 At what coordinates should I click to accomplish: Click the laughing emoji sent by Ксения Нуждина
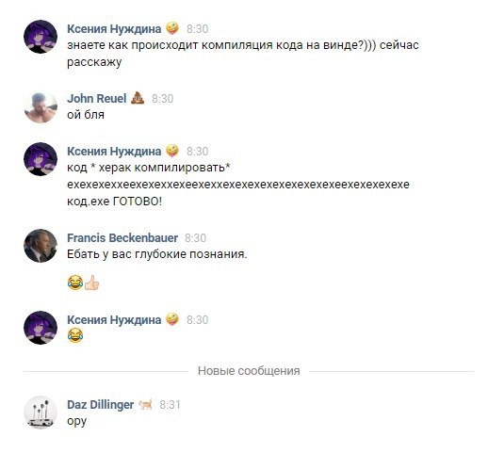pyautogui.click(x=75, y=335)
